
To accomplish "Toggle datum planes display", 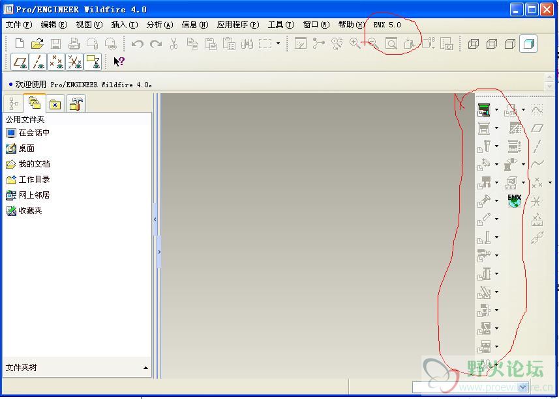I will point(20,62).
